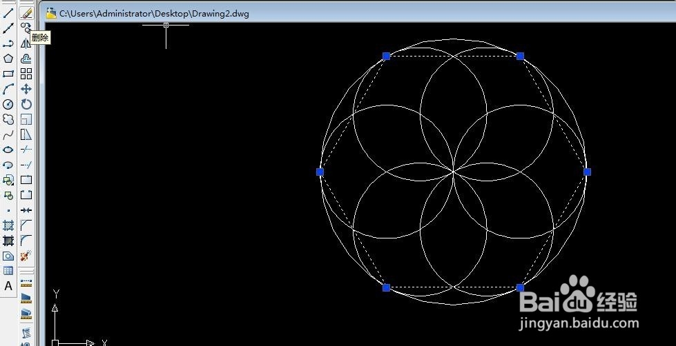Click the top-left hexagon grip

[386, 56]
